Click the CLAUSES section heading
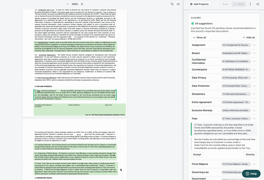Screen dimensions: 264x180 [x=196, y=18]
